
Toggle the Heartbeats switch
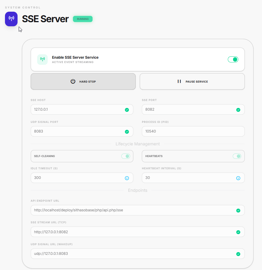(237, 156)
